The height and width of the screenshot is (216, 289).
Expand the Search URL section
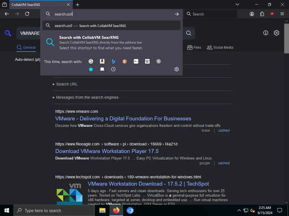click(x=65, y=84)
